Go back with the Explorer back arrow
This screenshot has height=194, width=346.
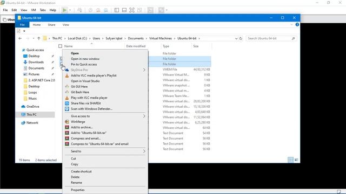click(20, 38)
